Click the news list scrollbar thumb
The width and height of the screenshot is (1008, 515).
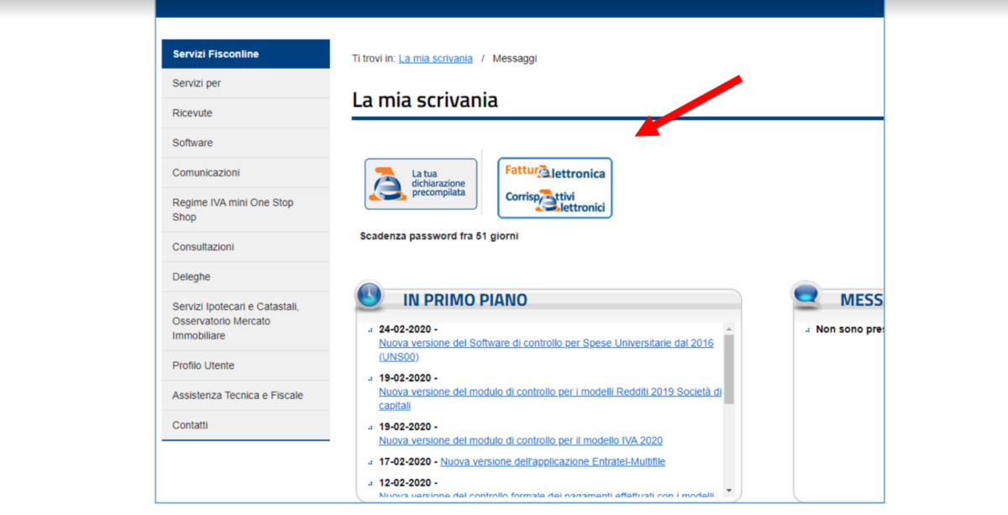(728, 368)
